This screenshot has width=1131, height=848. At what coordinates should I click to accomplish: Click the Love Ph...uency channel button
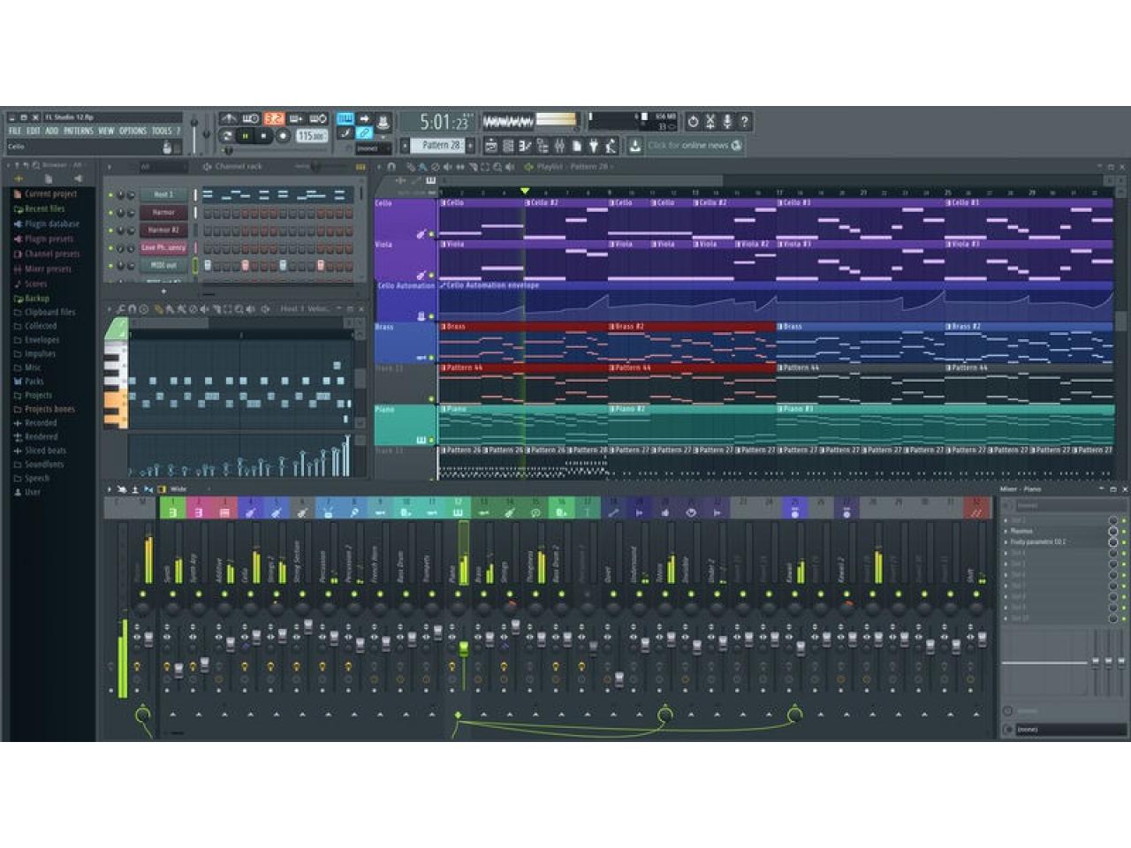coord(163,248)
